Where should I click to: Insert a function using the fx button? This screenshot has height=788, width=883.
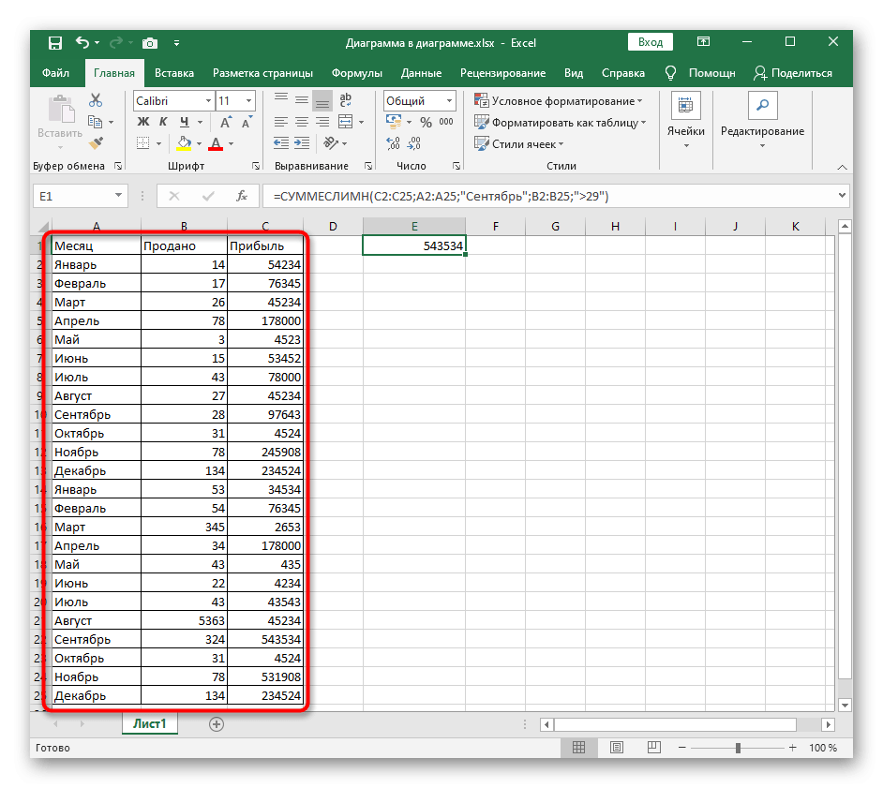242,196
